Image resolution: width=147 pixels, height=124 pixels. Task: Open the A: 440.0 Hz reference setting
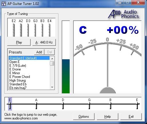pyautogui.click(x=44, y=42)
